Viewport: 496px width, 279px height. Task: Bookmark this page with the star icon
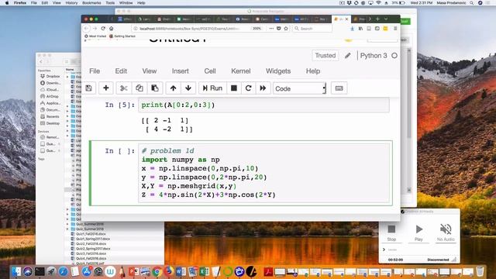tap(286, 29)
